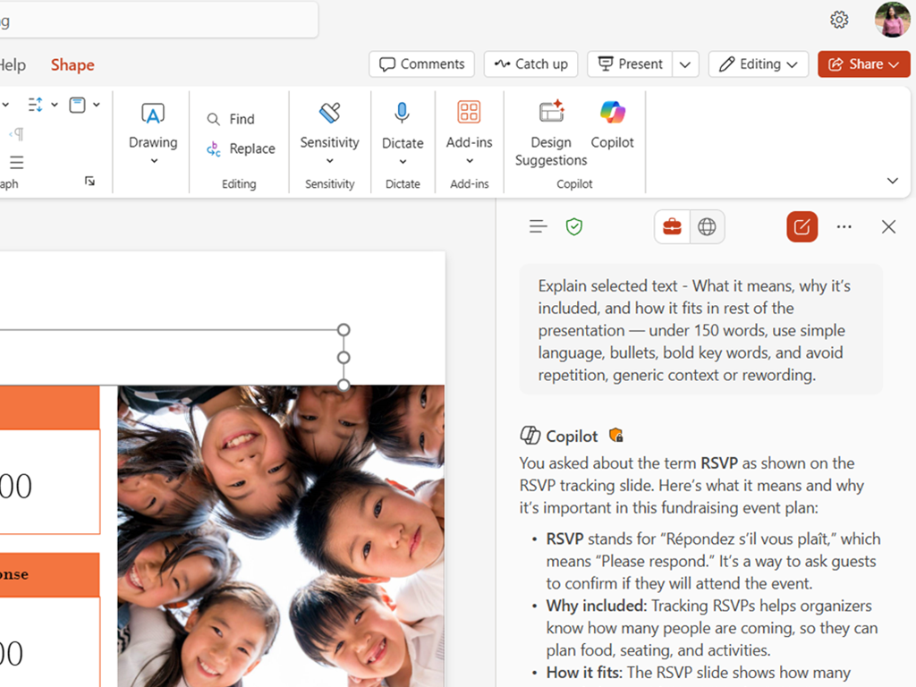The image size is (916, 687).
Task: Open Design Suggestions
Action: 551,134
